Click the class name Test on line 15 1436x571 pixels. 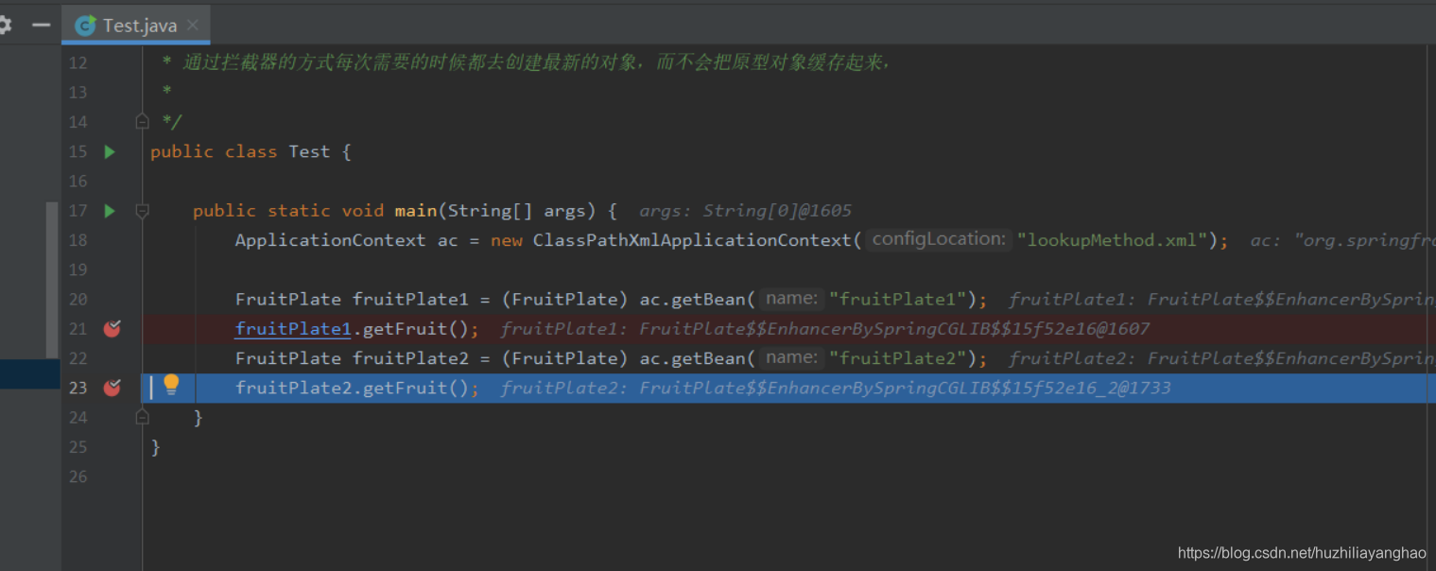[x=309, y=151]
